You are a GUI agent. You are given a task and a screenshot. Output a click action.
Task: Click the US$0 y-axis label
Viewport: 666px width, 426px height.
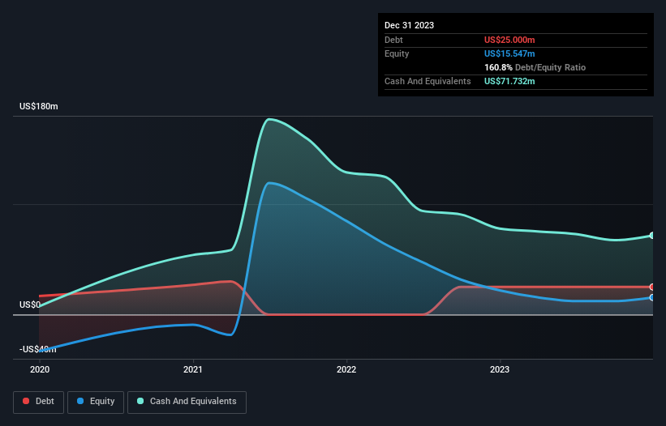pos(30,305)
